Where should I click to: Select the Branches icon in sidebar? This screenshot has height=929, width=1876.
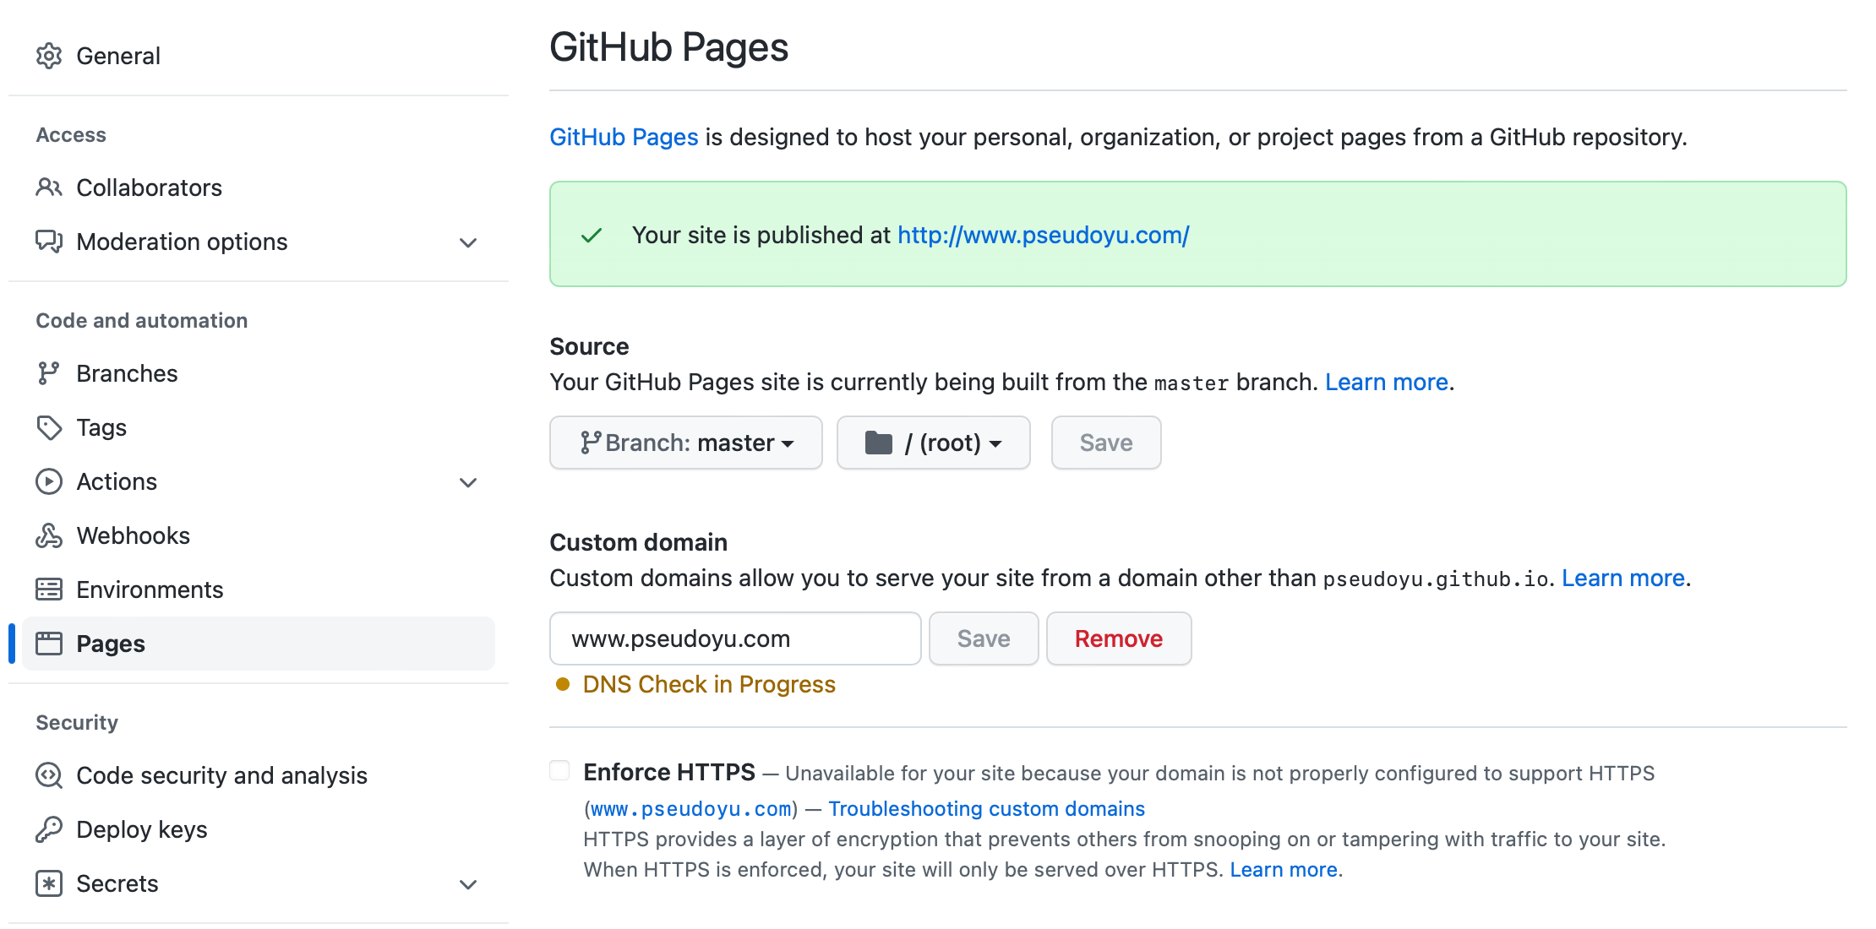click(x=49, y=372)
